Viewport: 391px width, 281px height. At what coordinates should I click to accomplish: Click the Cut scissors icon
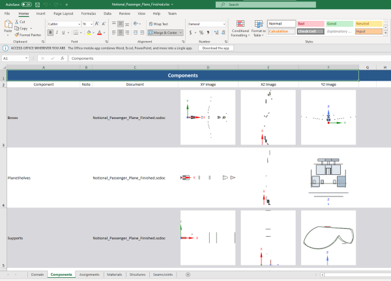coord(17,22)
